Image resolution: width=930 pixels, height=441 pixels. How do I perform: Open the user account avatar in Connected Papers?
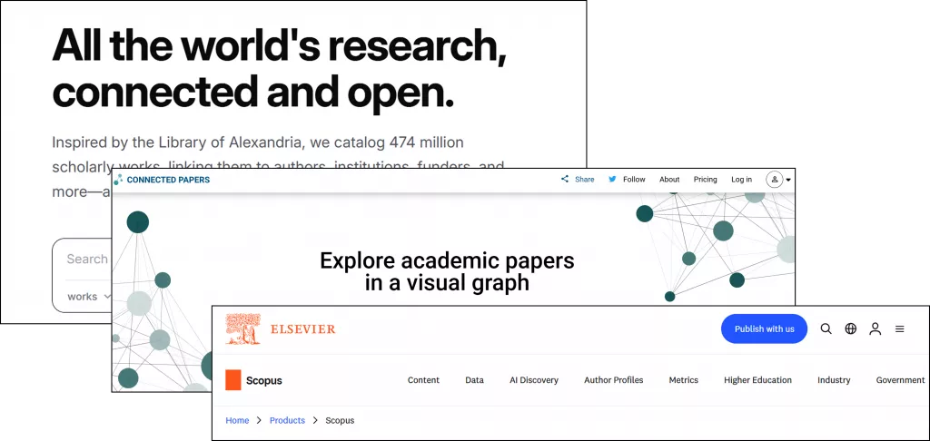click(774, 179)
